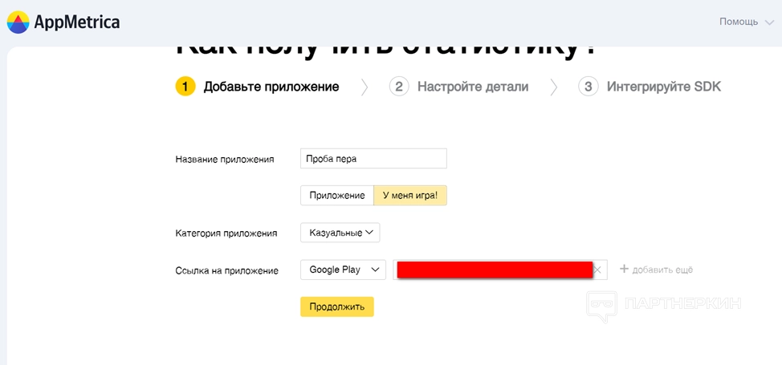
Task: Open the Google Play store dropdown
Action: 343,270
